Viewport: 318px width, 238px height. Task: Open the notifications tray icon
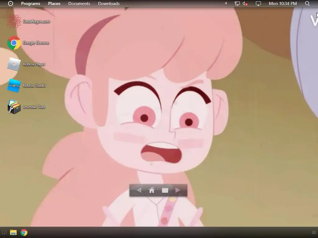(258, 4)
